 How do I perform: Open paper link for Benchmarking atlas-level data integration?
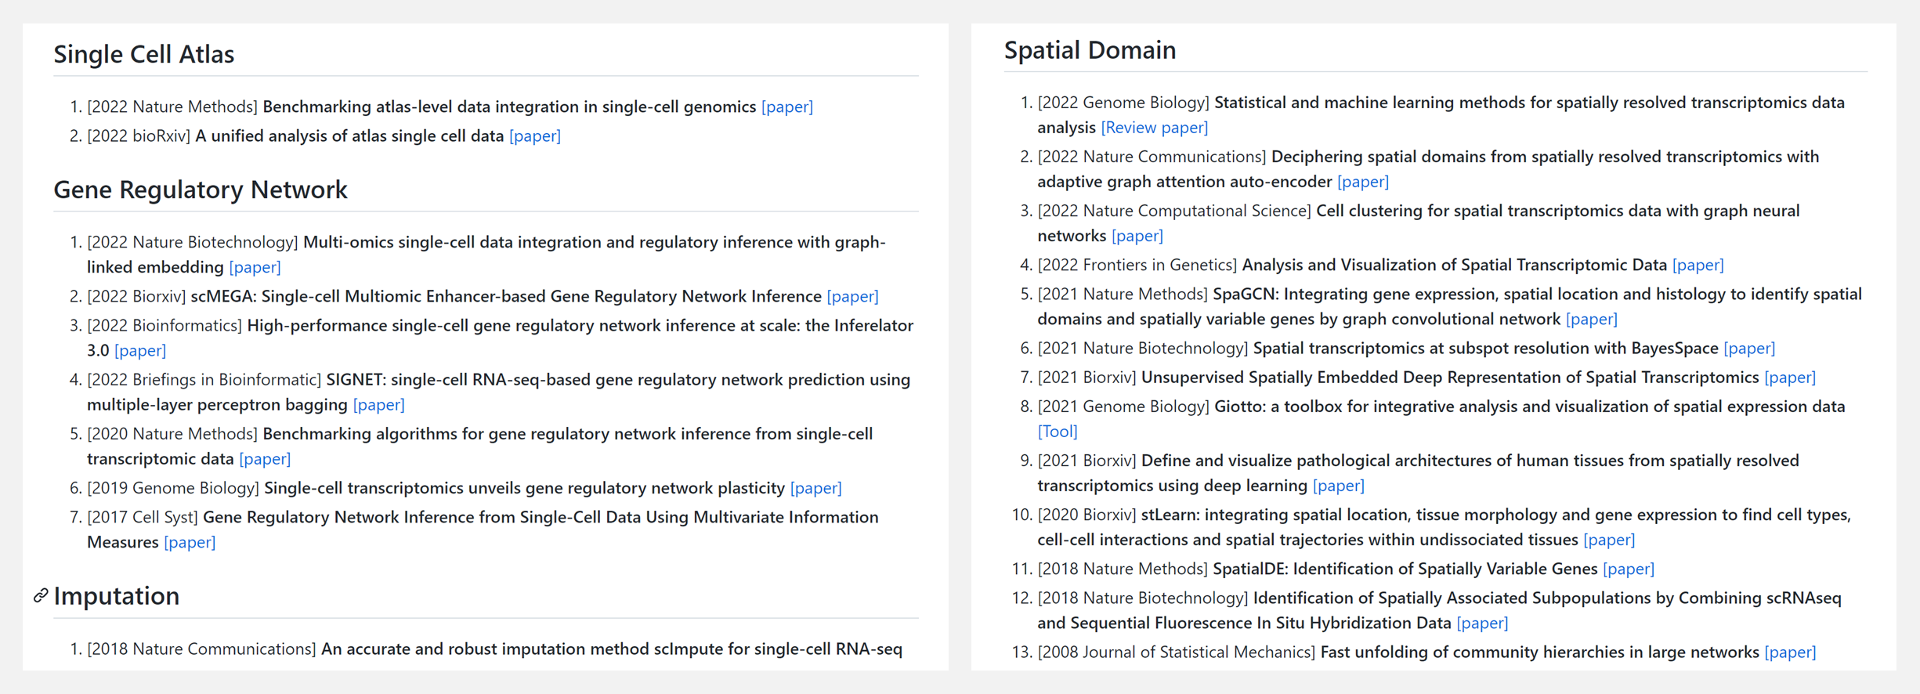[786, 107]
